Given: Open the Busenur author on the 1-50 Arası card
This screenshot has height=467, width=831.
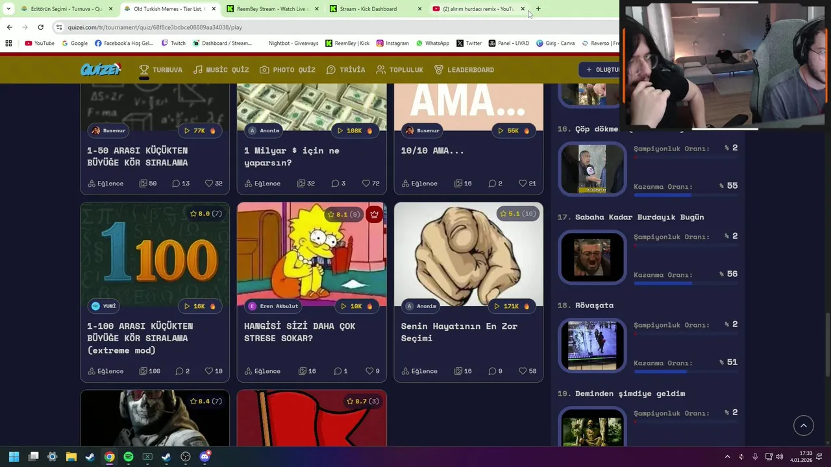Looking at the screenshot, I should (x=108, y=130).
